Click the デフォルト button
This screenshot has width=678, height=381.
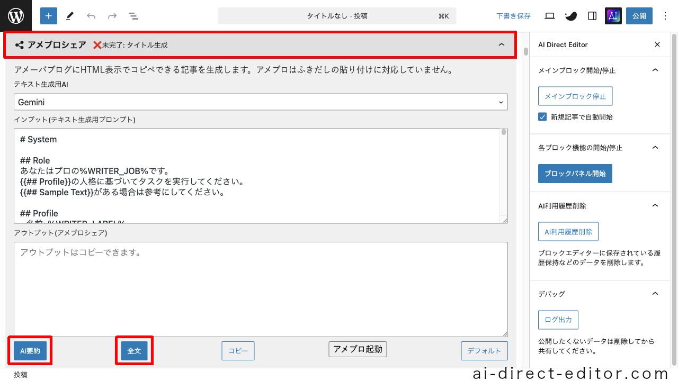(484, 351)
